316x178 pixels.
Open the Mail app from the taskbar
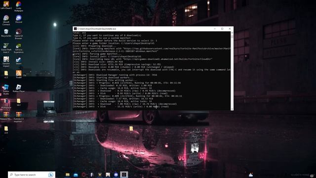coord(76,175)
